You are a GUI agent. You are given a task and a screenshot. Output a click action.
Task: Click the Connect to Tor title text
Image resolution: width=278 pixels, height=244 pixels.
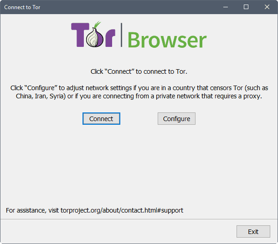[22, 7]
